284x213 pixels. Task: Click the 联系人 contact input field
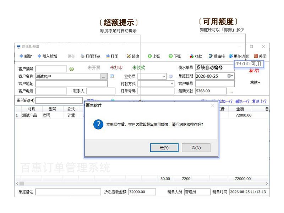101,91
